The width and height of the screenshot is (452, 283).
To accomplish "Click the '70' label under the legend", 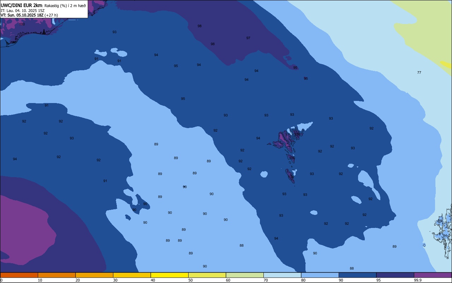I will tap(266, 280).
